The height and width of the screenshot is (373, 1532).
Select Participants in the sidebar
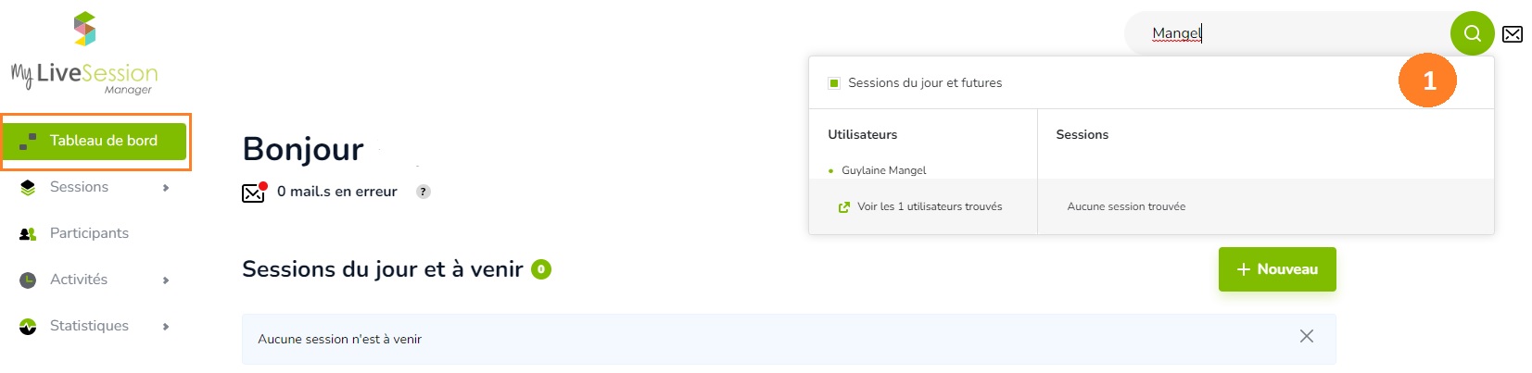[x=89, y=233]
